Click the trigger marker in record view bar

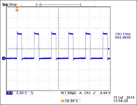tap(41, 5)
